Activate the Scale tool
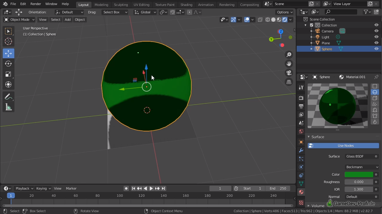This screenshot has width=382, height=214. [x=8, y=74]
